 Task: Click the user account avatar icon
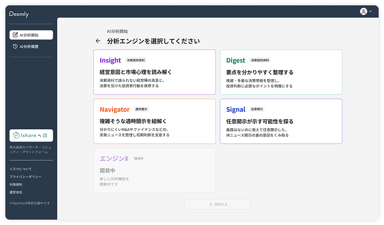364,11
